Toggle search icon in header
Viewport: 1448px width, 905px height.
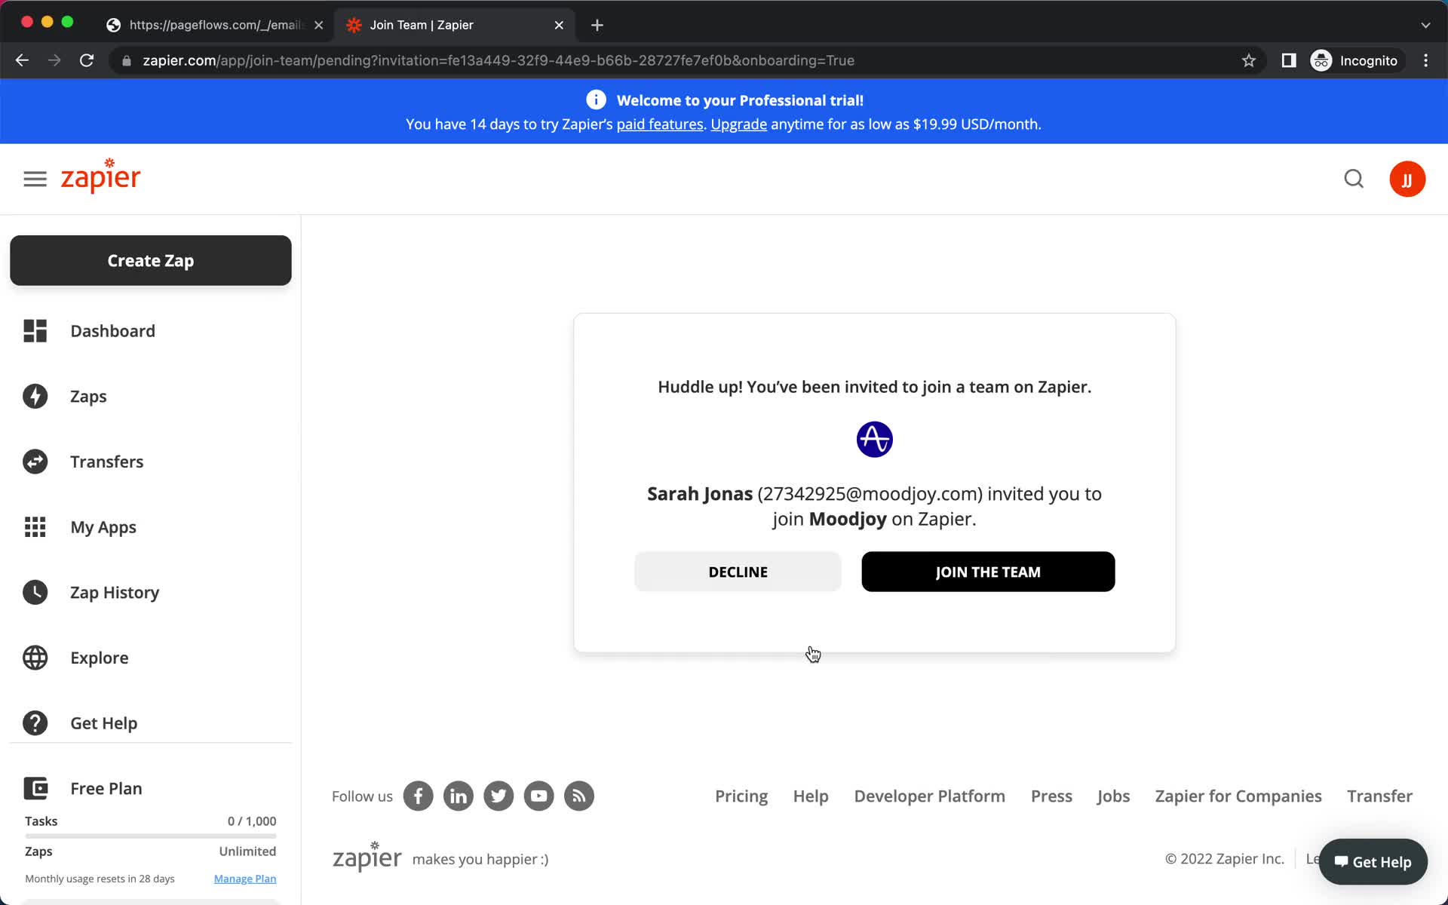tap(1354, 179)
